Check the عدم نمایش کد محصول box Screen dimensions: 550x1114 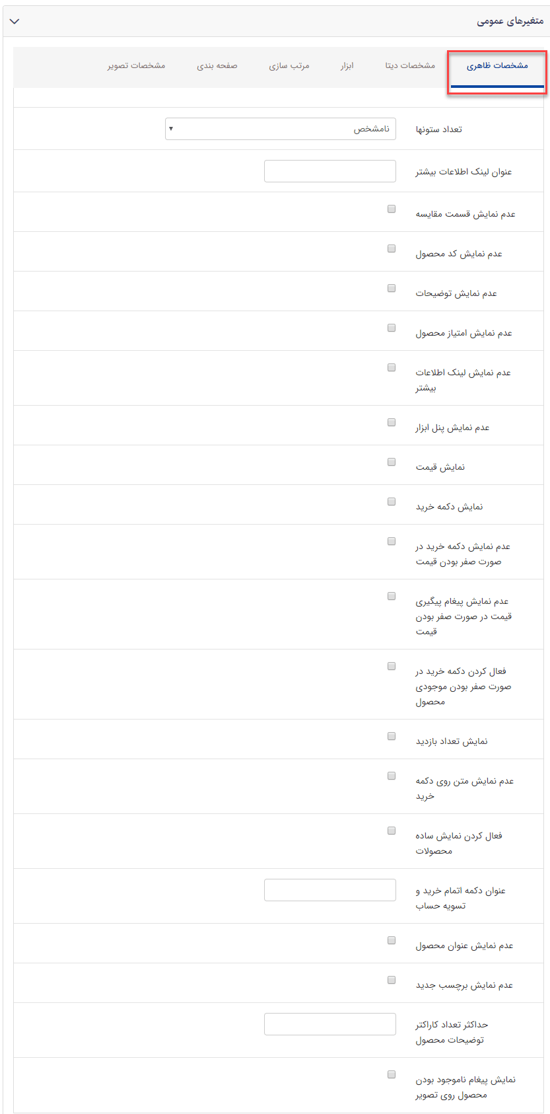(391, 247)
